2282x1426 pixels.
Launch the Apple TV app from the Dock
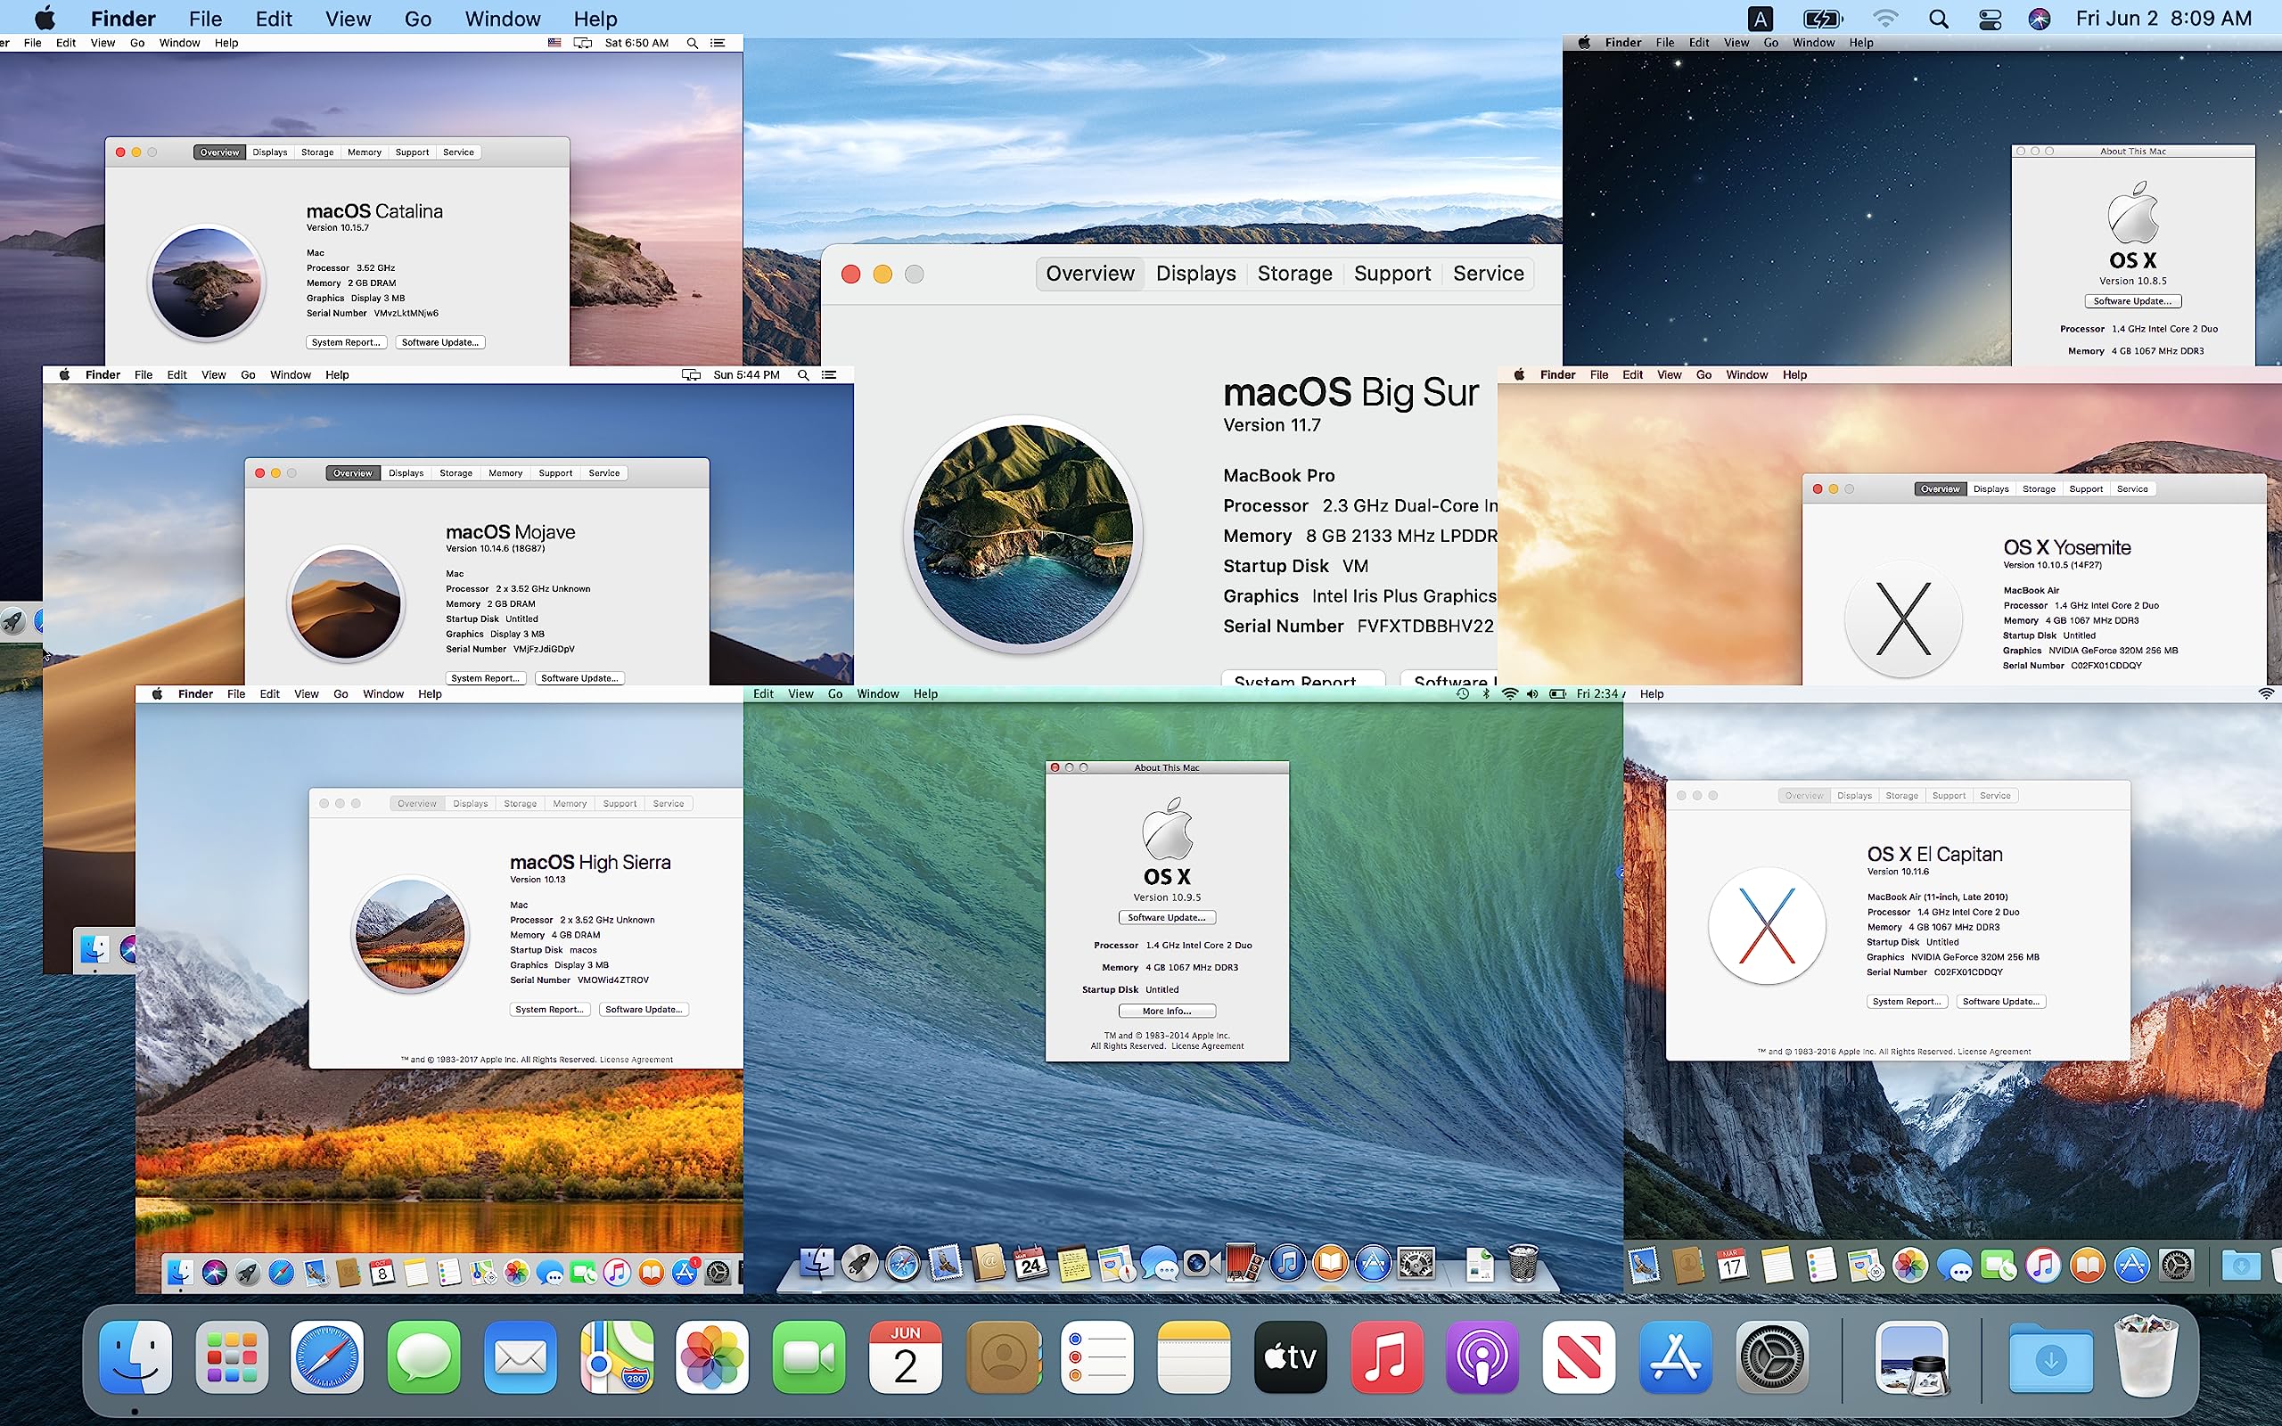pyautogui.click(x=1291, y=1358)
